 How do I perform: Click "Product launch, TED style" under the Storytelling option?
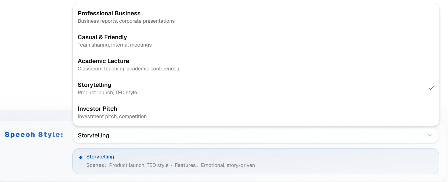107,93
